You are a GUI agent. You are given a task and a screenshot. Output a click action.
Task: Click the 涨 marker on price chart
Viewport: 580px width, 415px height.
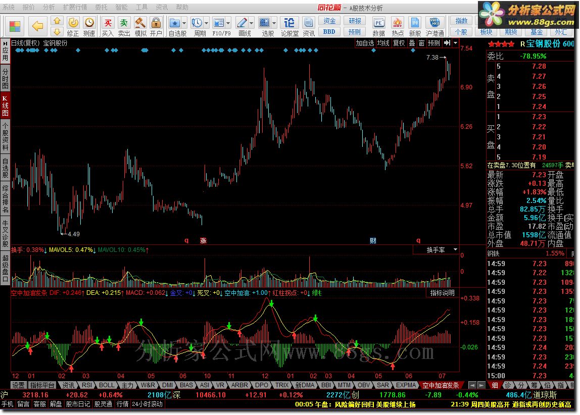coord(203,241)
